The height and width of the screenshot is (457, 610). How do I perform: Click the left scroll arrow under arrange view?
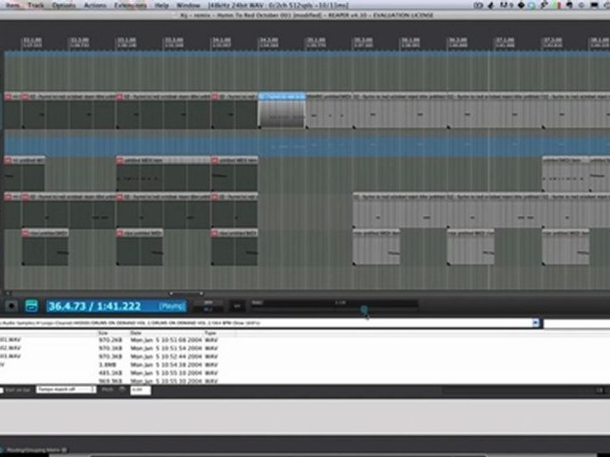click(8, 293)
